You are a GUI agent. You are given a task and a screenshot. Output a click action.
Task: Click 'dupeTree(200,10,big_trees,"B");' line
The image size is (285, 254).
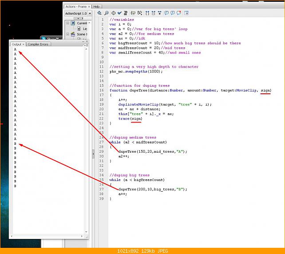153,189
